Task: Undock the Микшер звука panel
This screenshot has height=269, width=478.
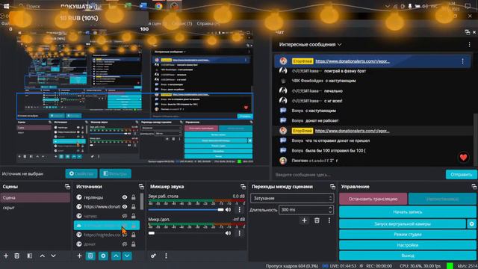Action: pyautogui.click(x=243, y=186)
